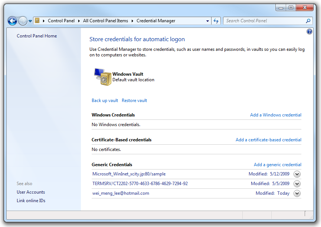The width and height of the screenshot is (321, 227).
Task: Click the search magnifier icon
Action: click(x=308, y=21)
